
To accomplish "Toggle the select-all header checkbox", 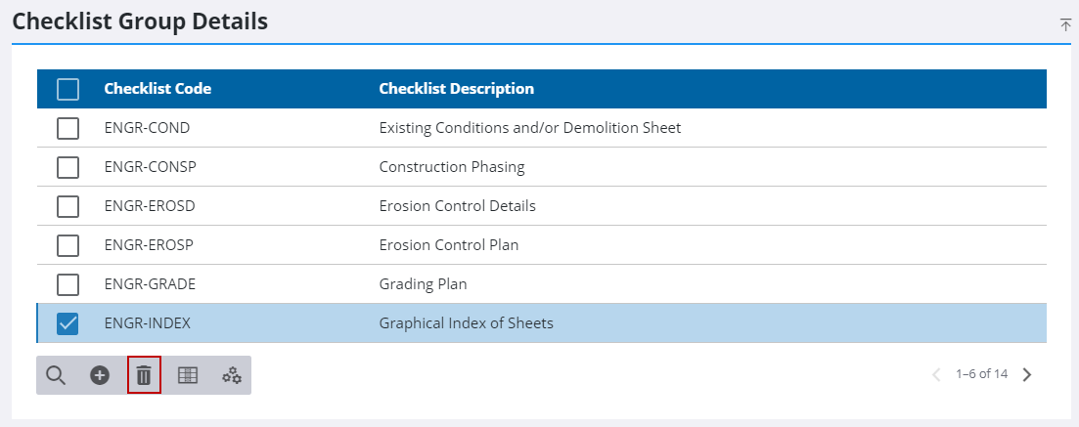I will pyautogui.click(x=67, y=89).
